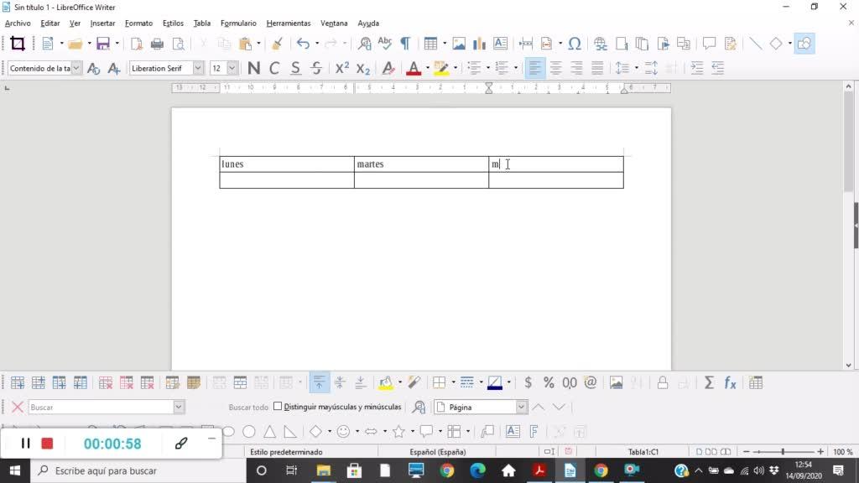This screenshot has width=859, height=483.
Task: Click Buscar todo button
Action: (248, 407)
